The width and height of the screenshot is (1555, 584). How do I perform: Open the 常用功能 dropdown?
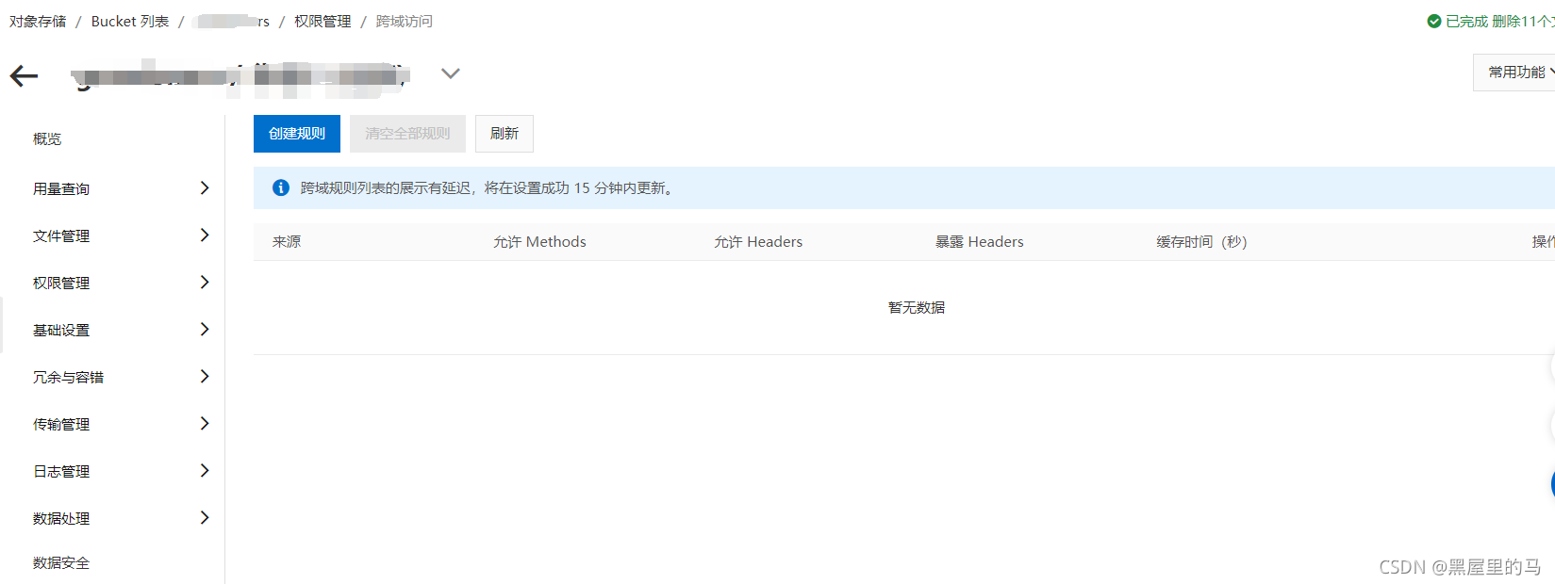[x=1514, y=73]
